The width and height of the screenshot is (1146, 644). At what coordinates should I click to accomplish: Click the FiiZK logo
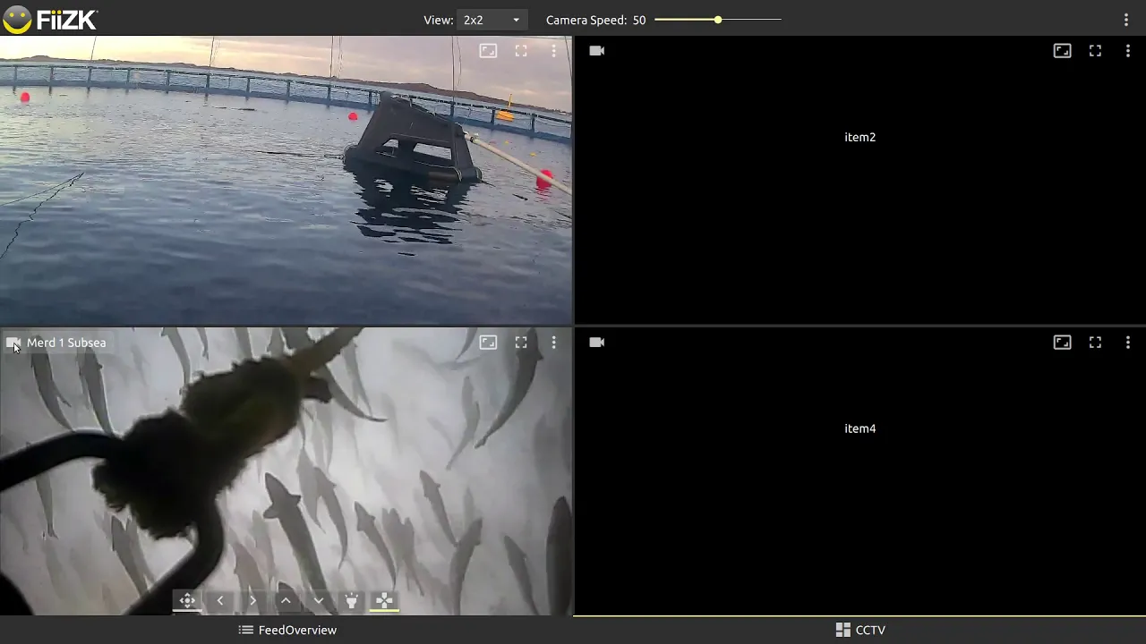click(x=50, y=19)
